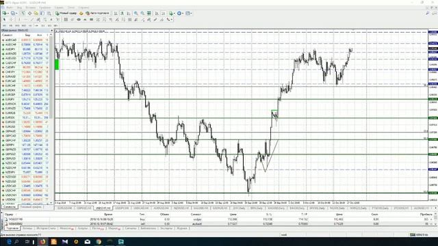Switch timeframe to M15
Image resolution: width=438 pixels, height=246 pixels.
tap(17, 25)
